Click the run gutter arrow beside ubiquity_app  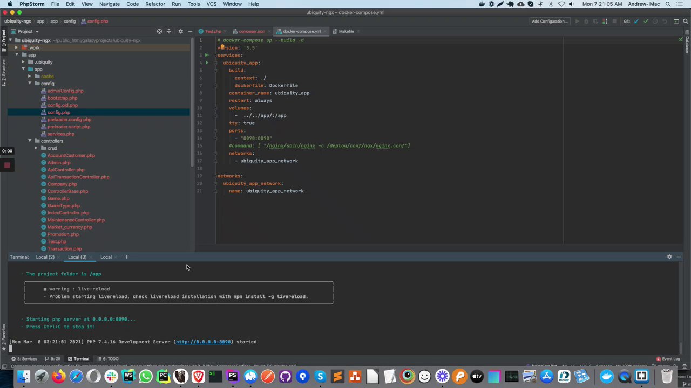pos(207,63)
